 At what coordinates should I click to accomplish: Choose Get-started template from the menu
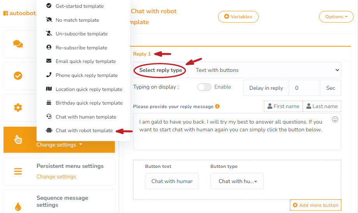[79, 6]
